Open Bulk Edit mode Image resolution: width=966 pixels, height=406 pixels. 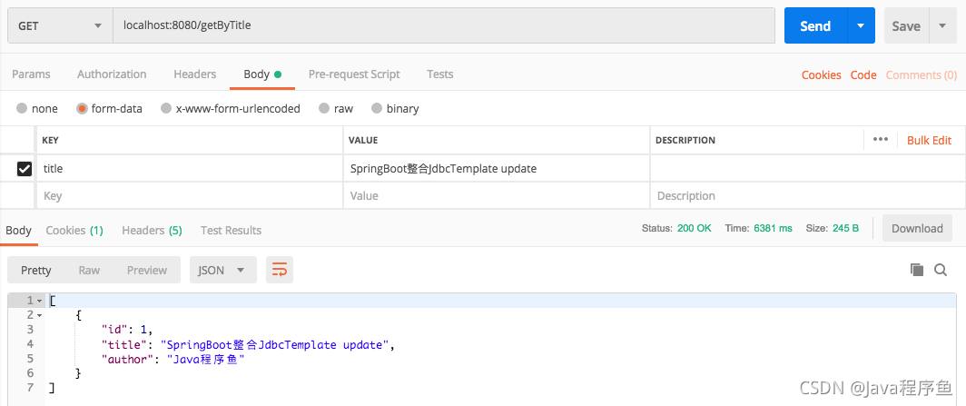(929, 140)
